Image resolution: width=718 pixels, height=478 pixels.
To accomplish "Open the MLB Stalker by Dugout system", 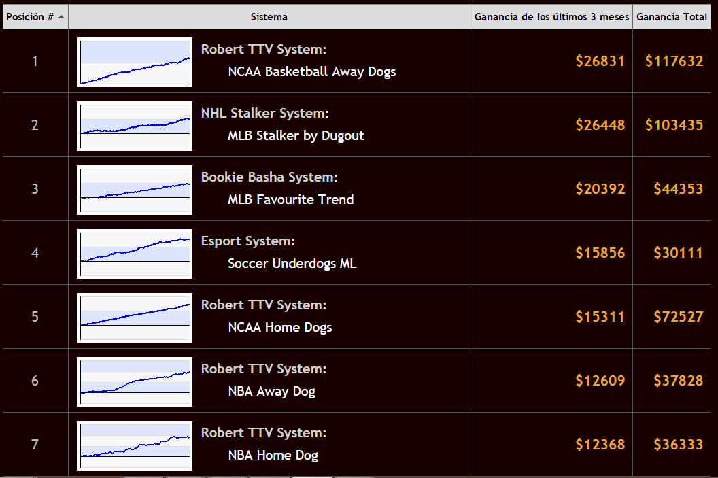I will 296,135.
